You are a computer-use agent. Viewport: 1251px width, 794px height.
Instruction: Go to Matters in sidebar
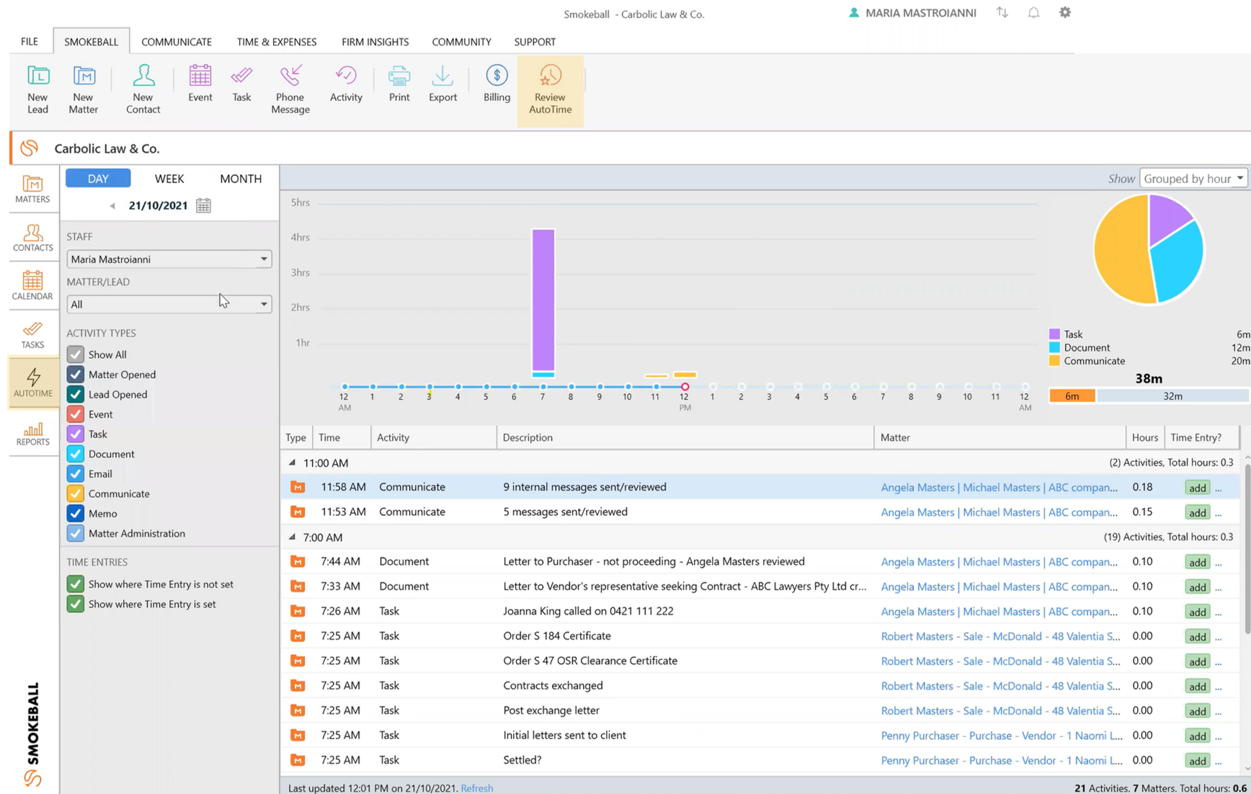[x=32, y=189]
